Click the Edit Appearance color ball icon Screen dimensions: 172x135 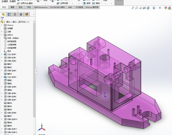point(166,8)
